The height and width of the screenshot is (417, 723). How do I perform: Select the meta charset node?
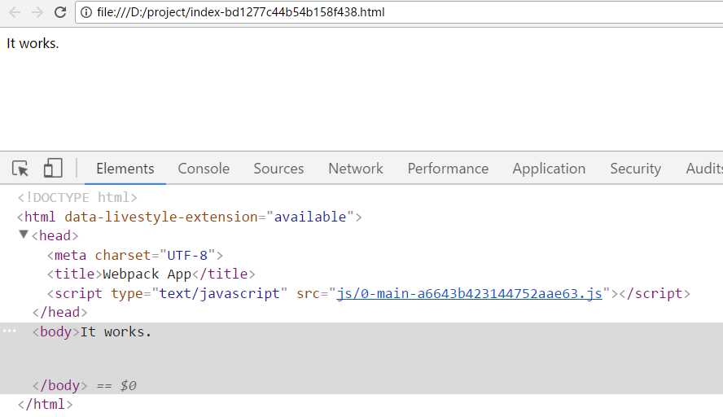pos(134,255)
